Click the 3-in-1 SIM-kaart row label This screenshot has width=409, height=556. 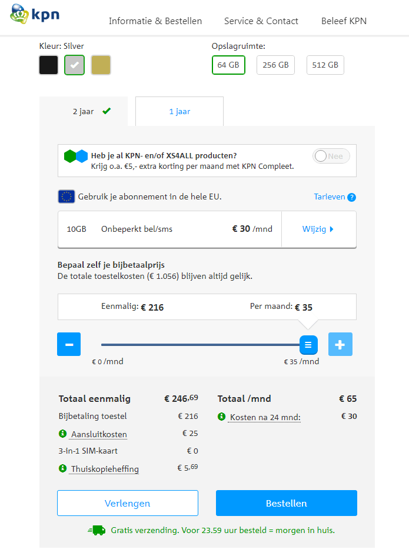coord(88,451)
